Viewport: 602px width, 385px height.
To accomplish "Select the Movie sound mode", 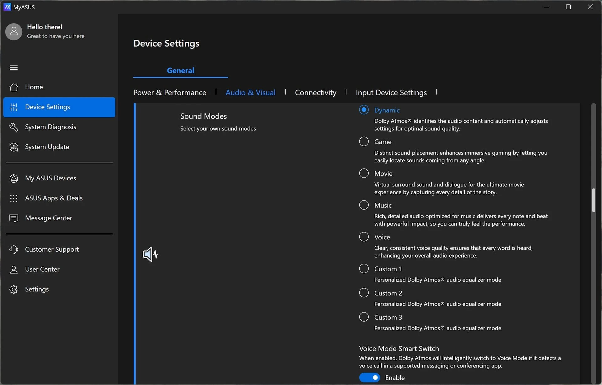I will (364, 173).
